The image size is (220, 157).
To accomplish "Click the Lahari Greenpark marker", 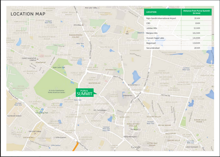I will [x=199, y=147].
